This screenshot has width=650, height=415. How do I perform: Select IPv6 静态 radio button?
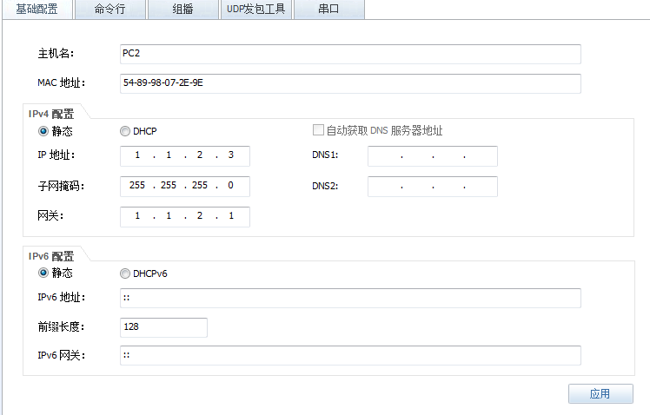[43, 273]
